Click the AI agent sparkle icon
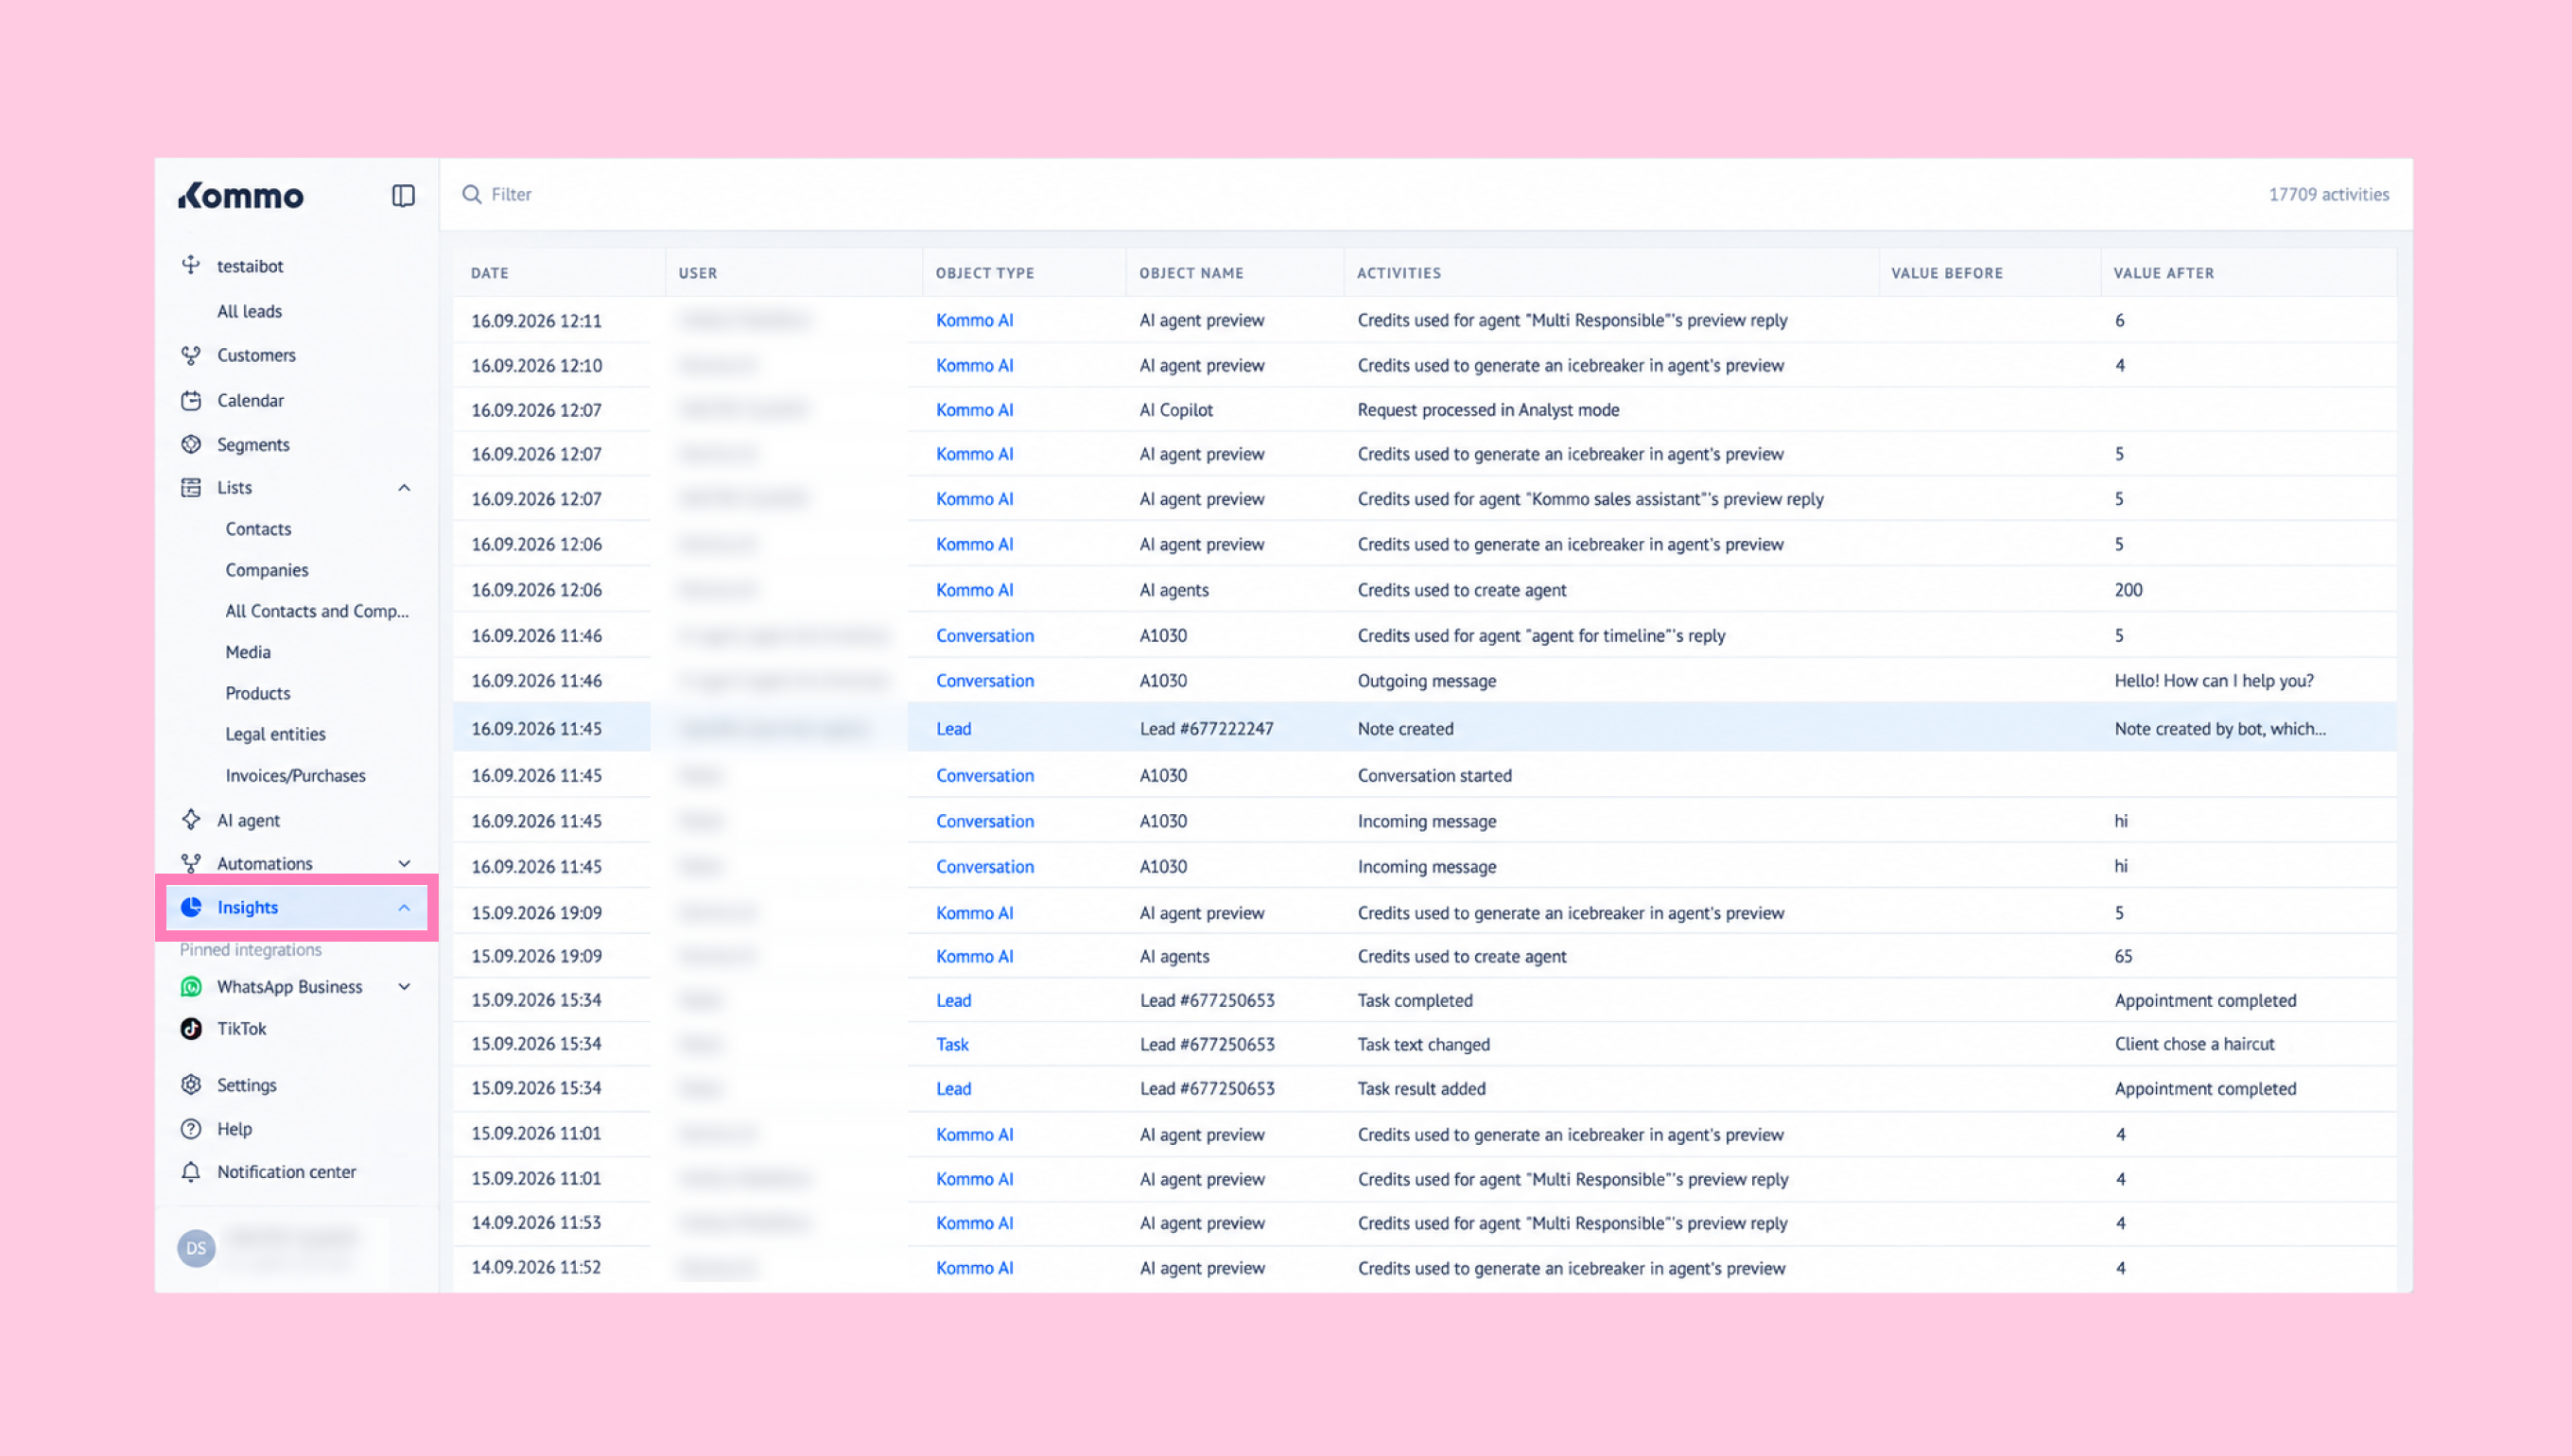Image resolution: width=2572 pixels, height=1456 pixels. [x=191, y=820]
